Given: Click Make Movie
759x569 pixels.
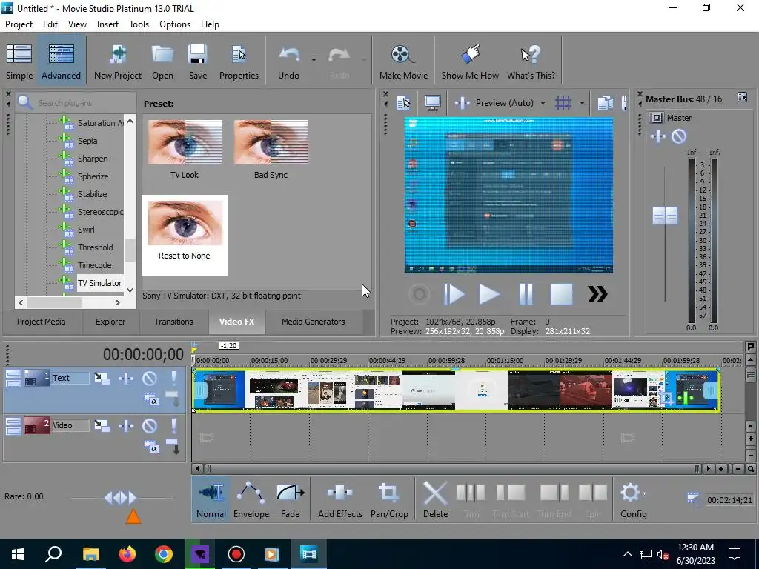Looking at the screenshot, I should point(403,61).
